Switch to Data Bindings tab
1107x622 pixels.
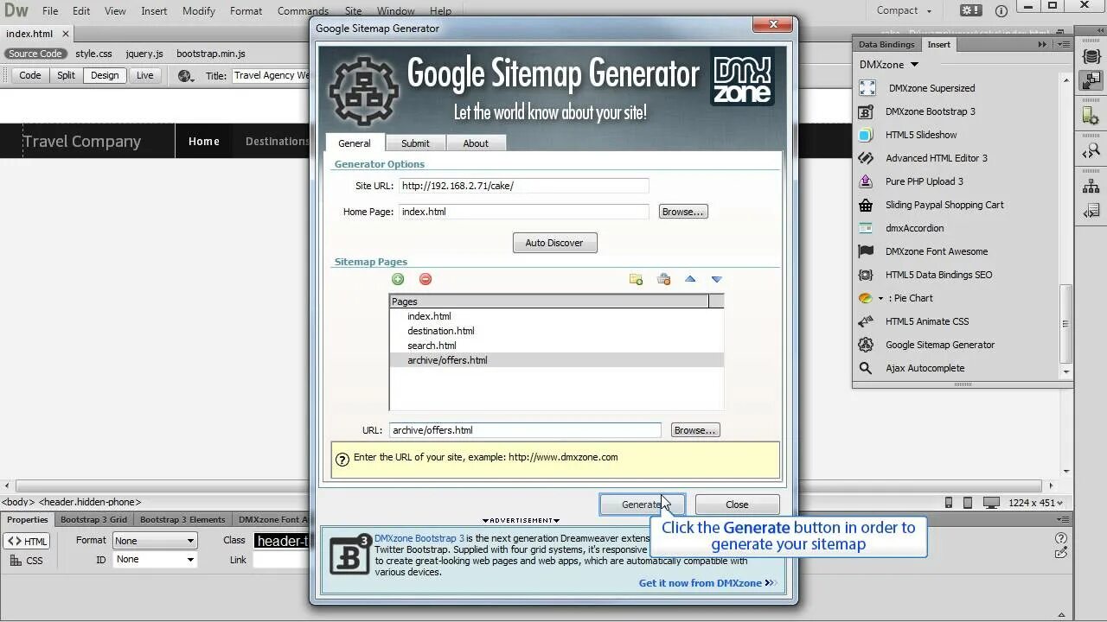886,44
